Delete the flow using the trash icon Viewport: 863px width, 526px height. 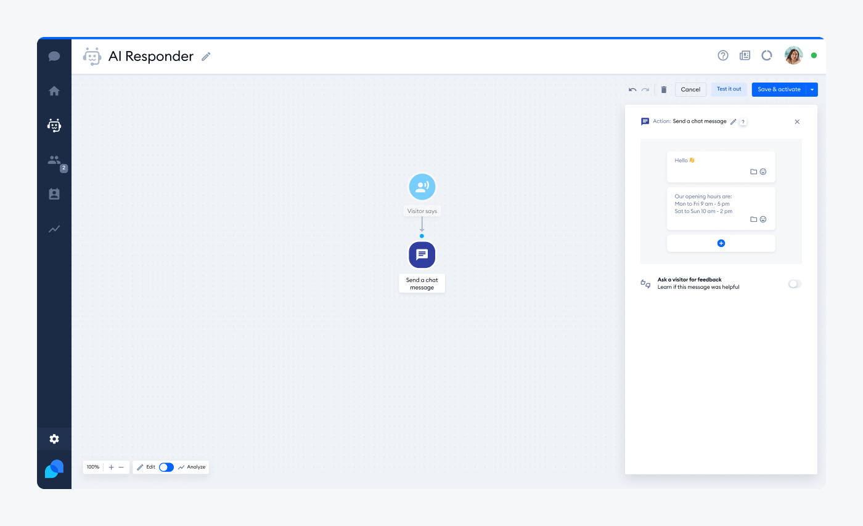664,89
